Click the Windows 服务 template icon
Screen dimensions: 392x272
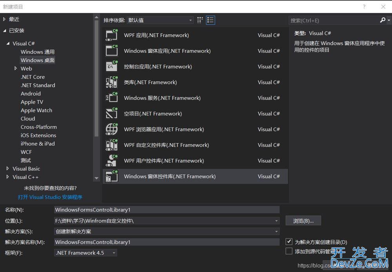[111, 98]
